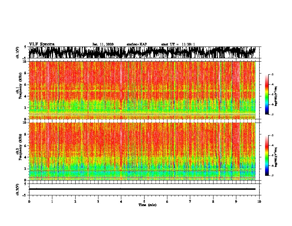Click the "station=KAP" header label
This screenshot has width=292, height=226.
click(137, 44)
